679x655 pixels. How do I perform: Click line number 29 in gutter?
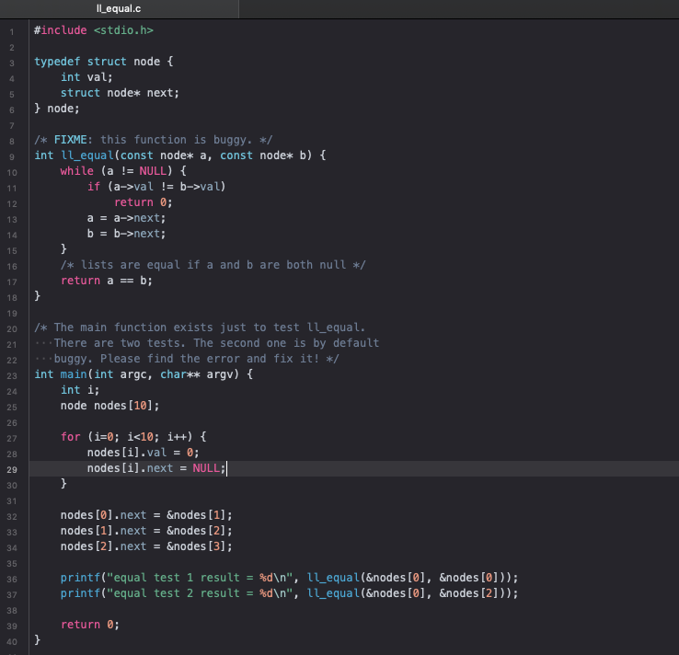(x=12, y=470)
